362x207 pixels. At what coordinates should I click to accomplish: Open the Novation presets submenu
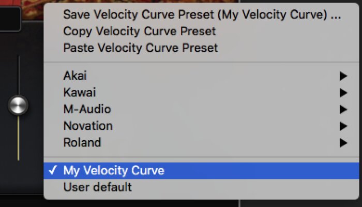(88, 126)
